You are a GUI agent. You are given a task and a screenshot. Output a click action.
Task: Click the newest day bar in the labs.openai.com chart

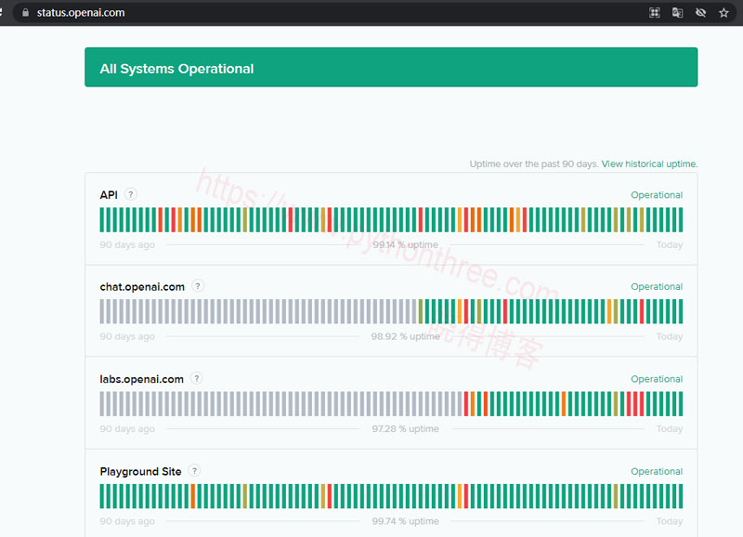tap(681, 404)
